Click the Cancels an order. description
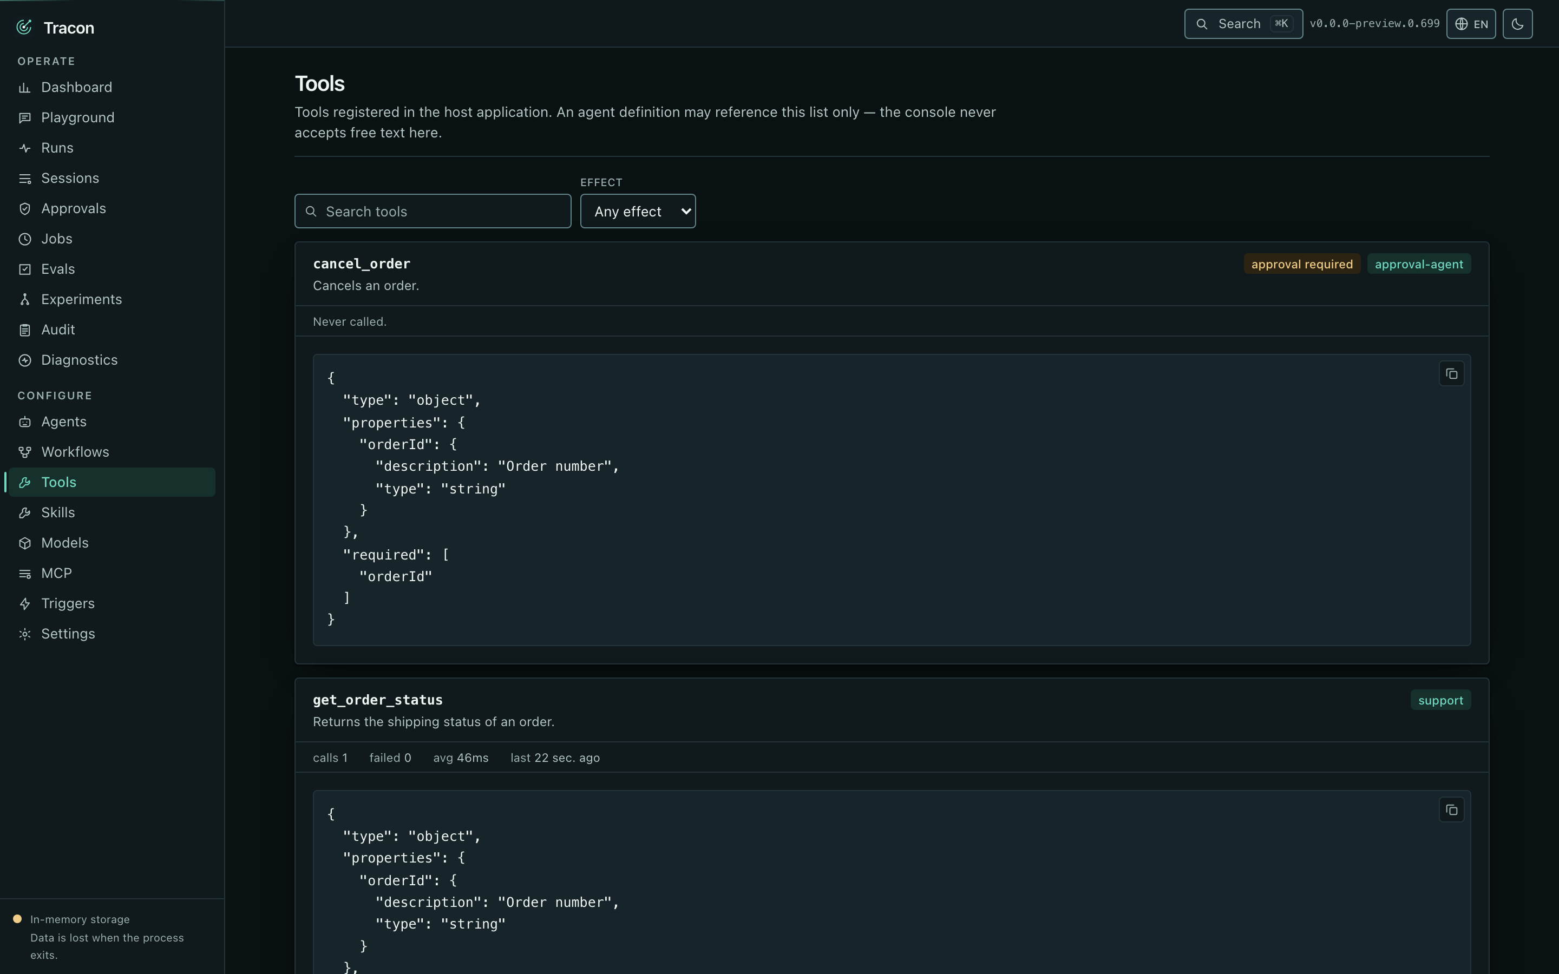The image size is (1559, 974). click(x=366, y=285)
